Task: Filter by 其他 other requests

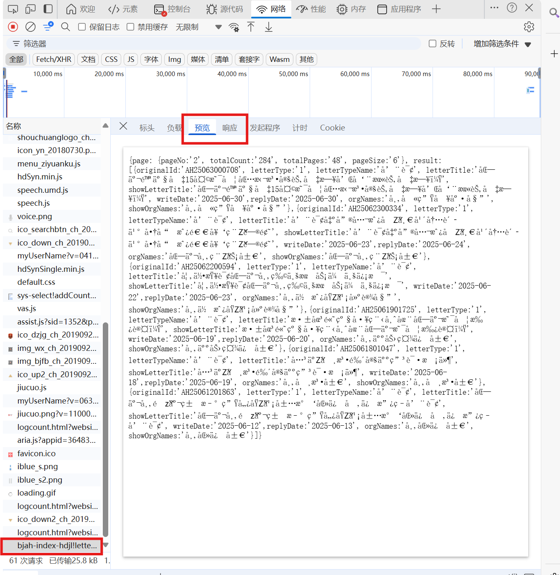Action: (x=306, y=59)
